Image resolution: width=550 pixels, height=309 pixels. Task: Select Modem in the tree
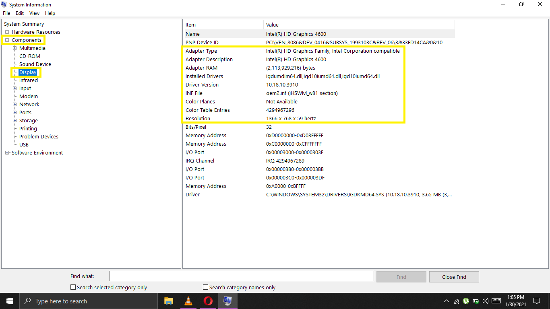28,97
